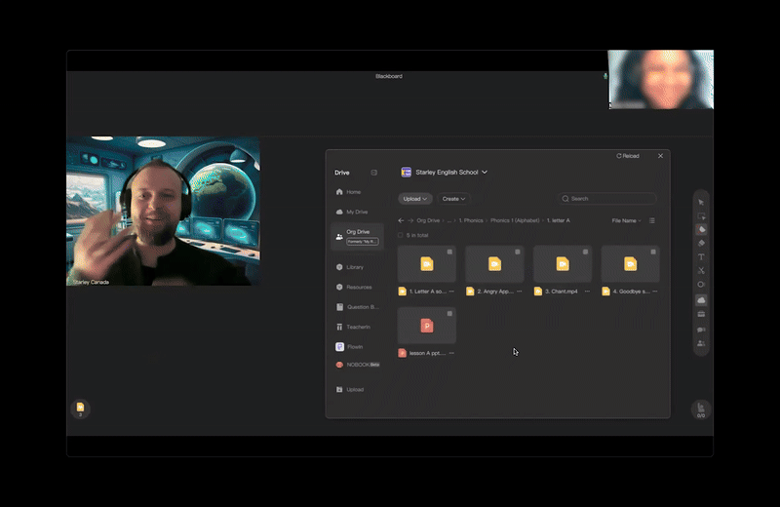Open Question B... in sidebar
780x507 pixels.
(357, 307)
